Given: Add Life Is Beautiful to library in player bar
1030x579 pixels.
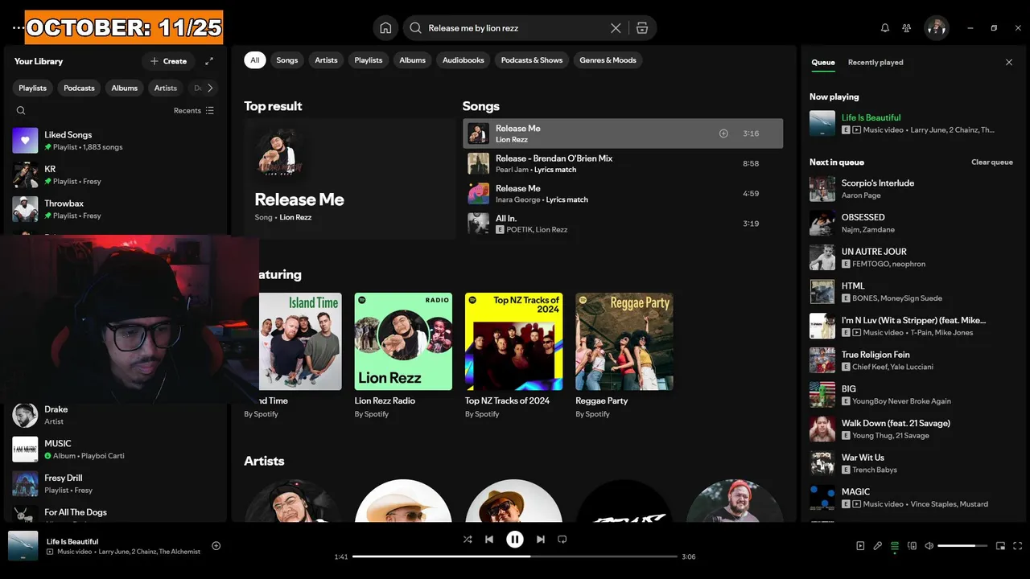Looking at the screenshot, I should 216,546.
